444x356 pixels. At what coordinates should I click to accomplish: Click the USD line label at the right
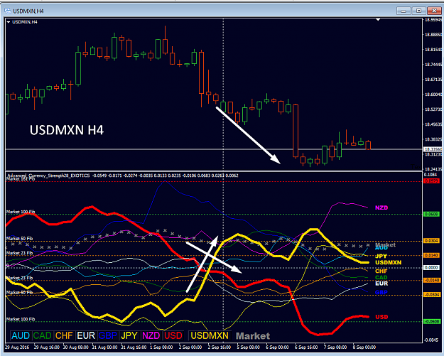381,317
